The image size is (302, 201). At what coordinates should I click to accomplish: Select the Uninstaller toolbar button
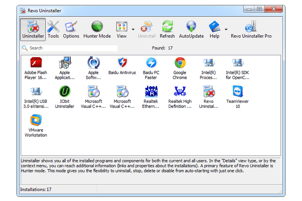pos(33,29)
